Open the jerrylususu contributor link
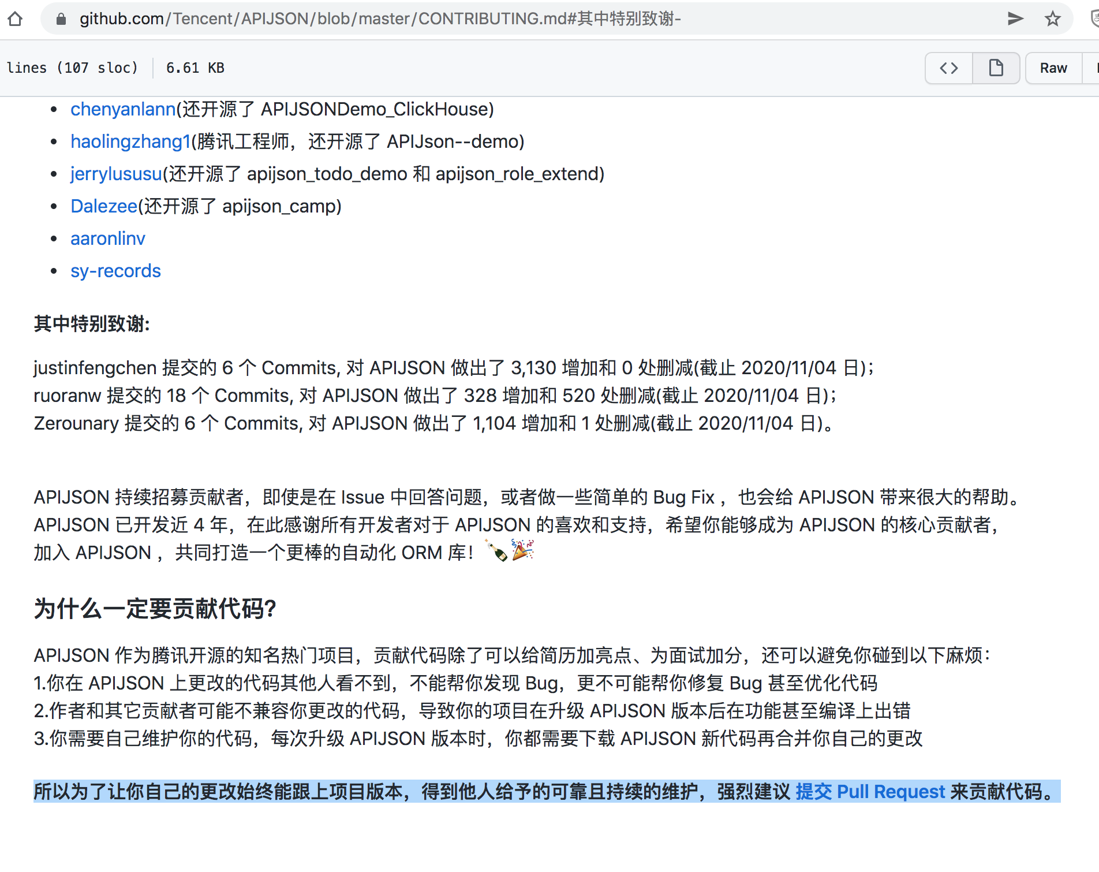 tap(115, 174)
